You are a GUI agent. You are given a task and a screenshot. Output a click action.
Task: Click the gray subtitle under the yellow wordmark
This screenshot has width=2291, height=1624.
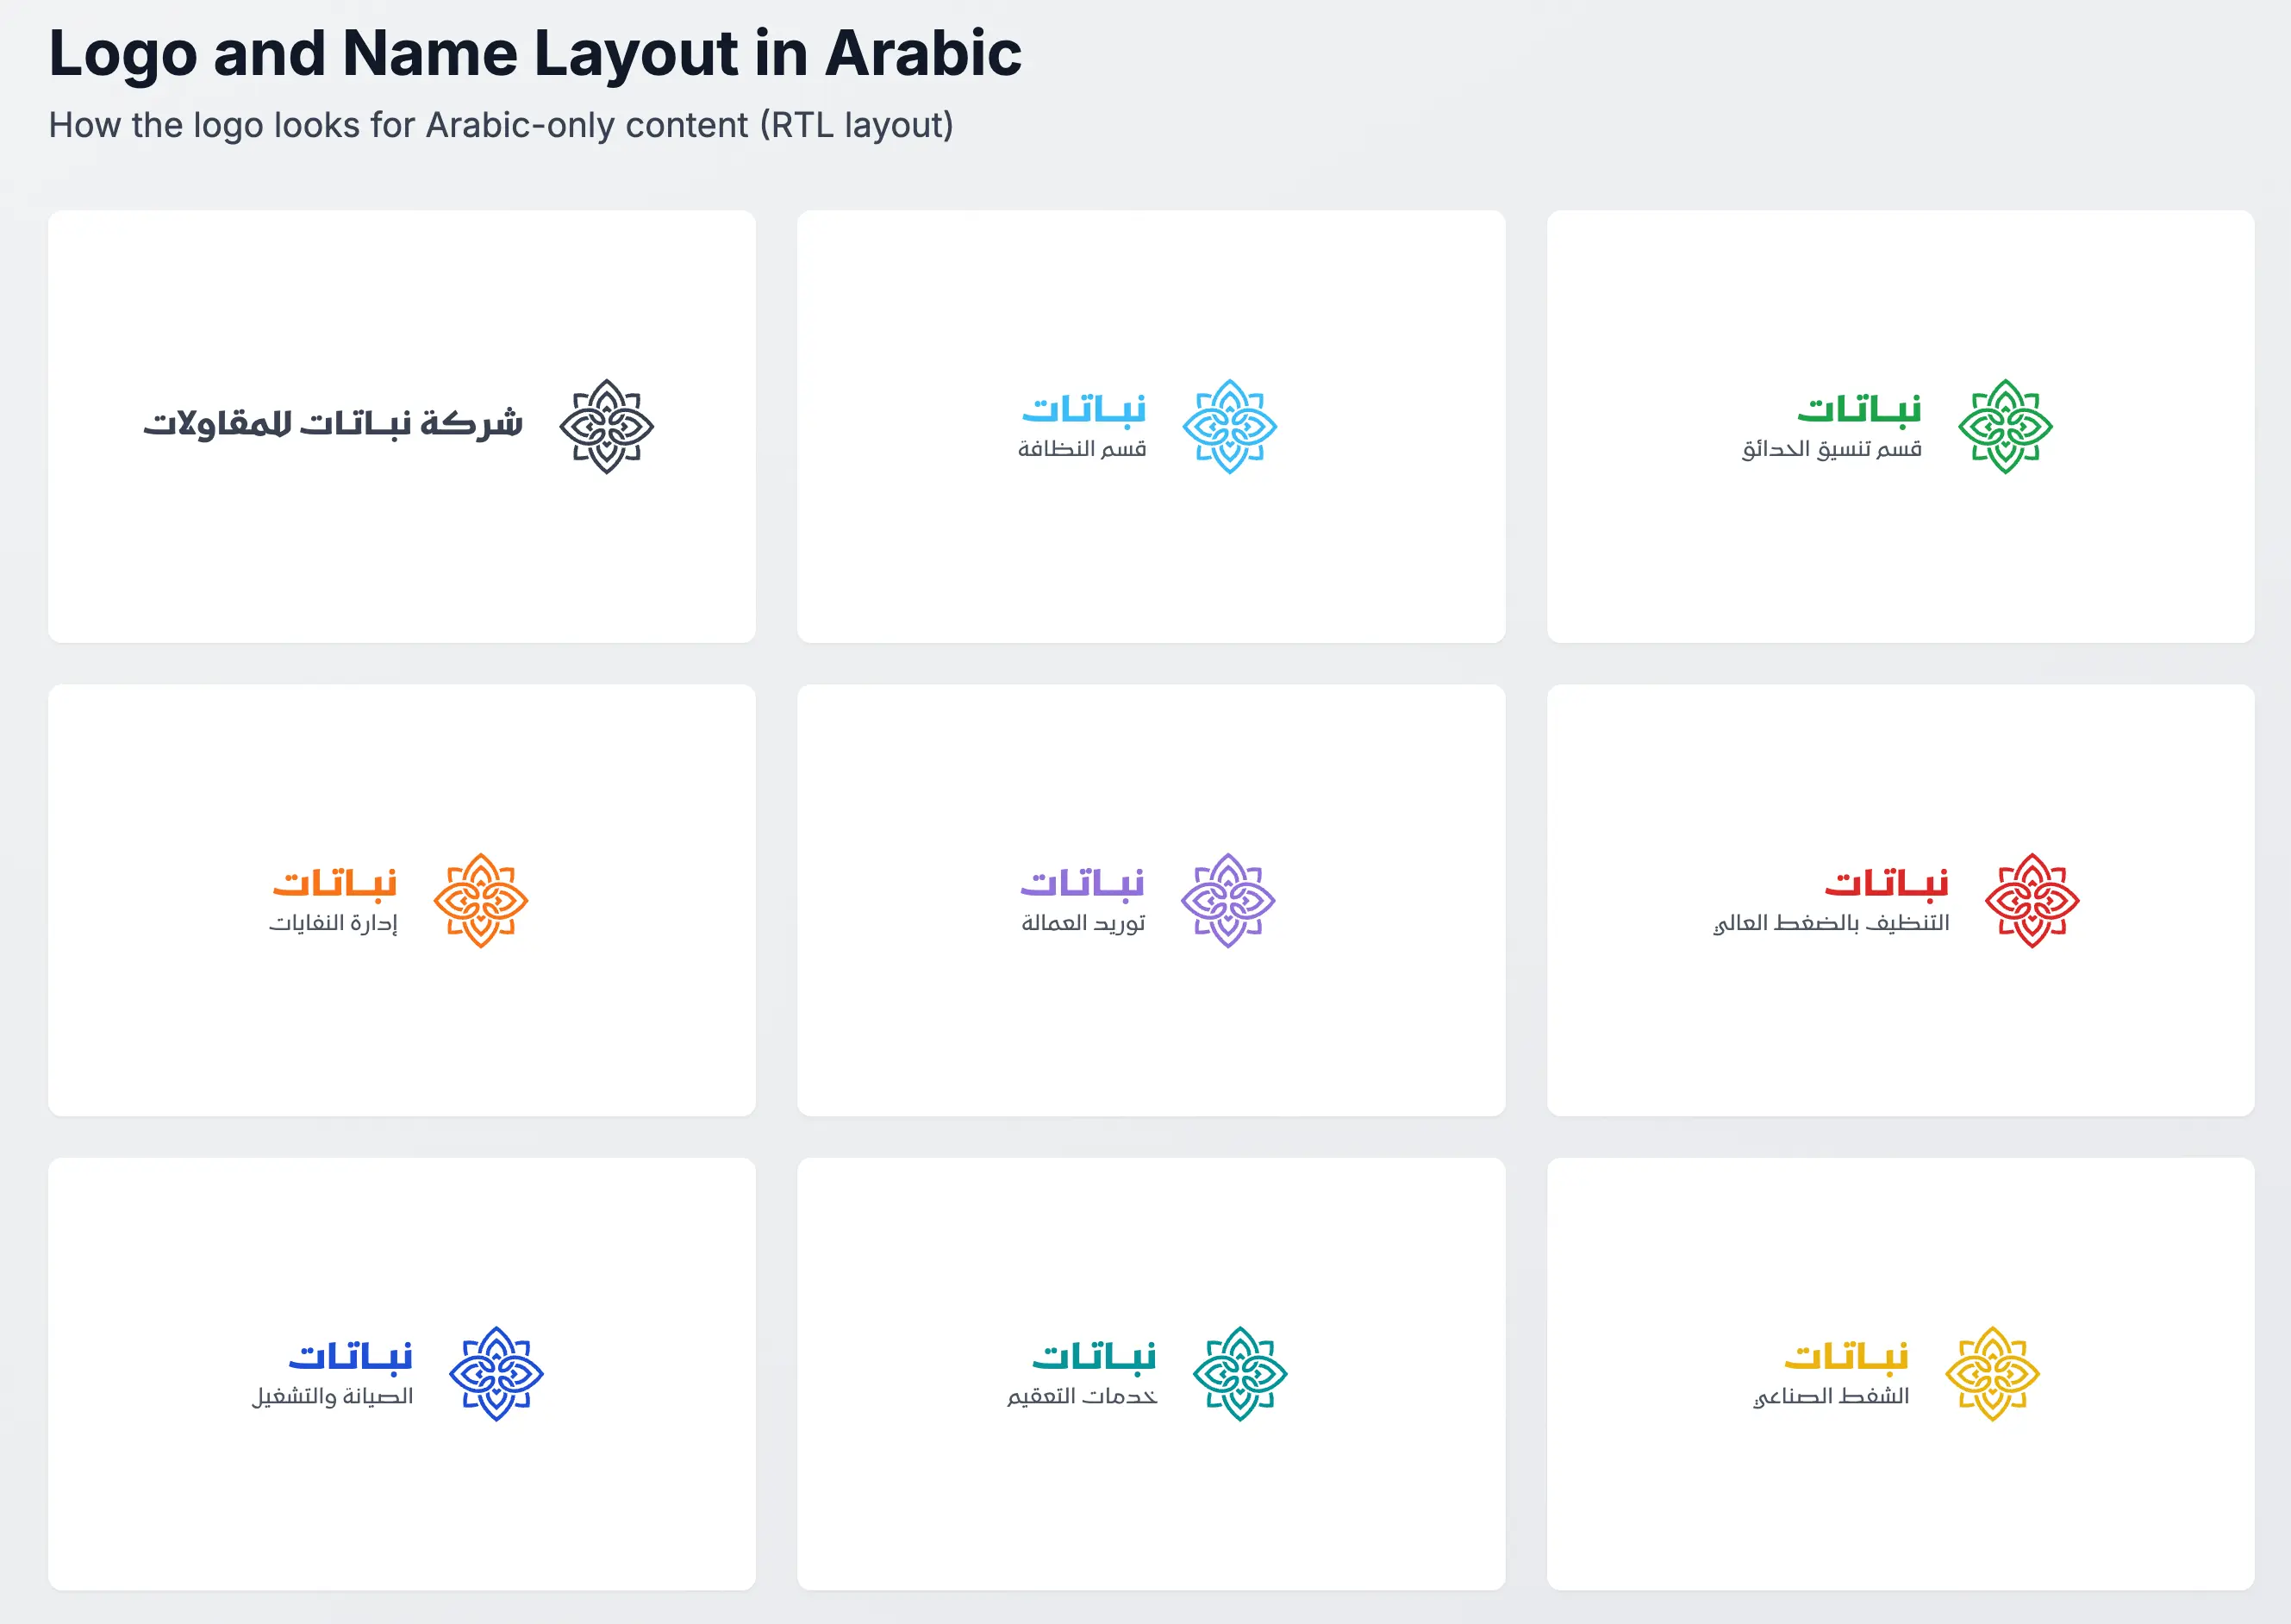(x=1830, y=1396)
